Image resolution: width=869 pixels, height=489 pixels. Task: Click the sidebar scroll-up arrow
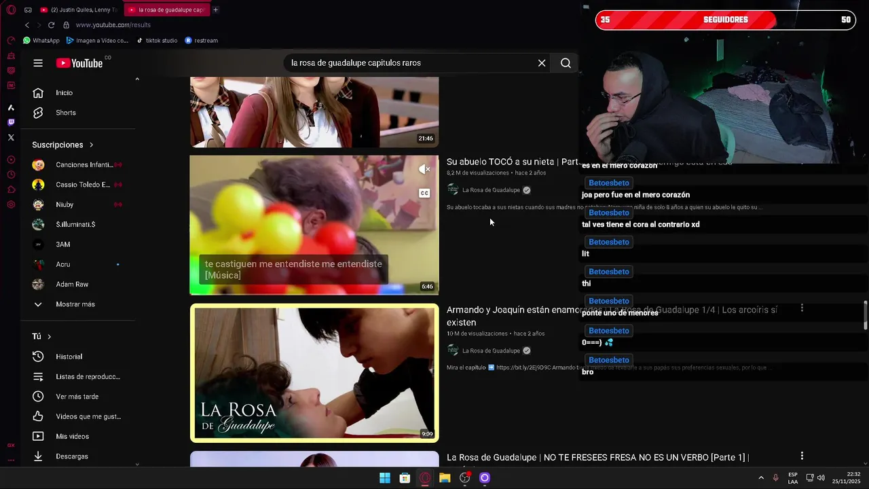click(137, 79)
